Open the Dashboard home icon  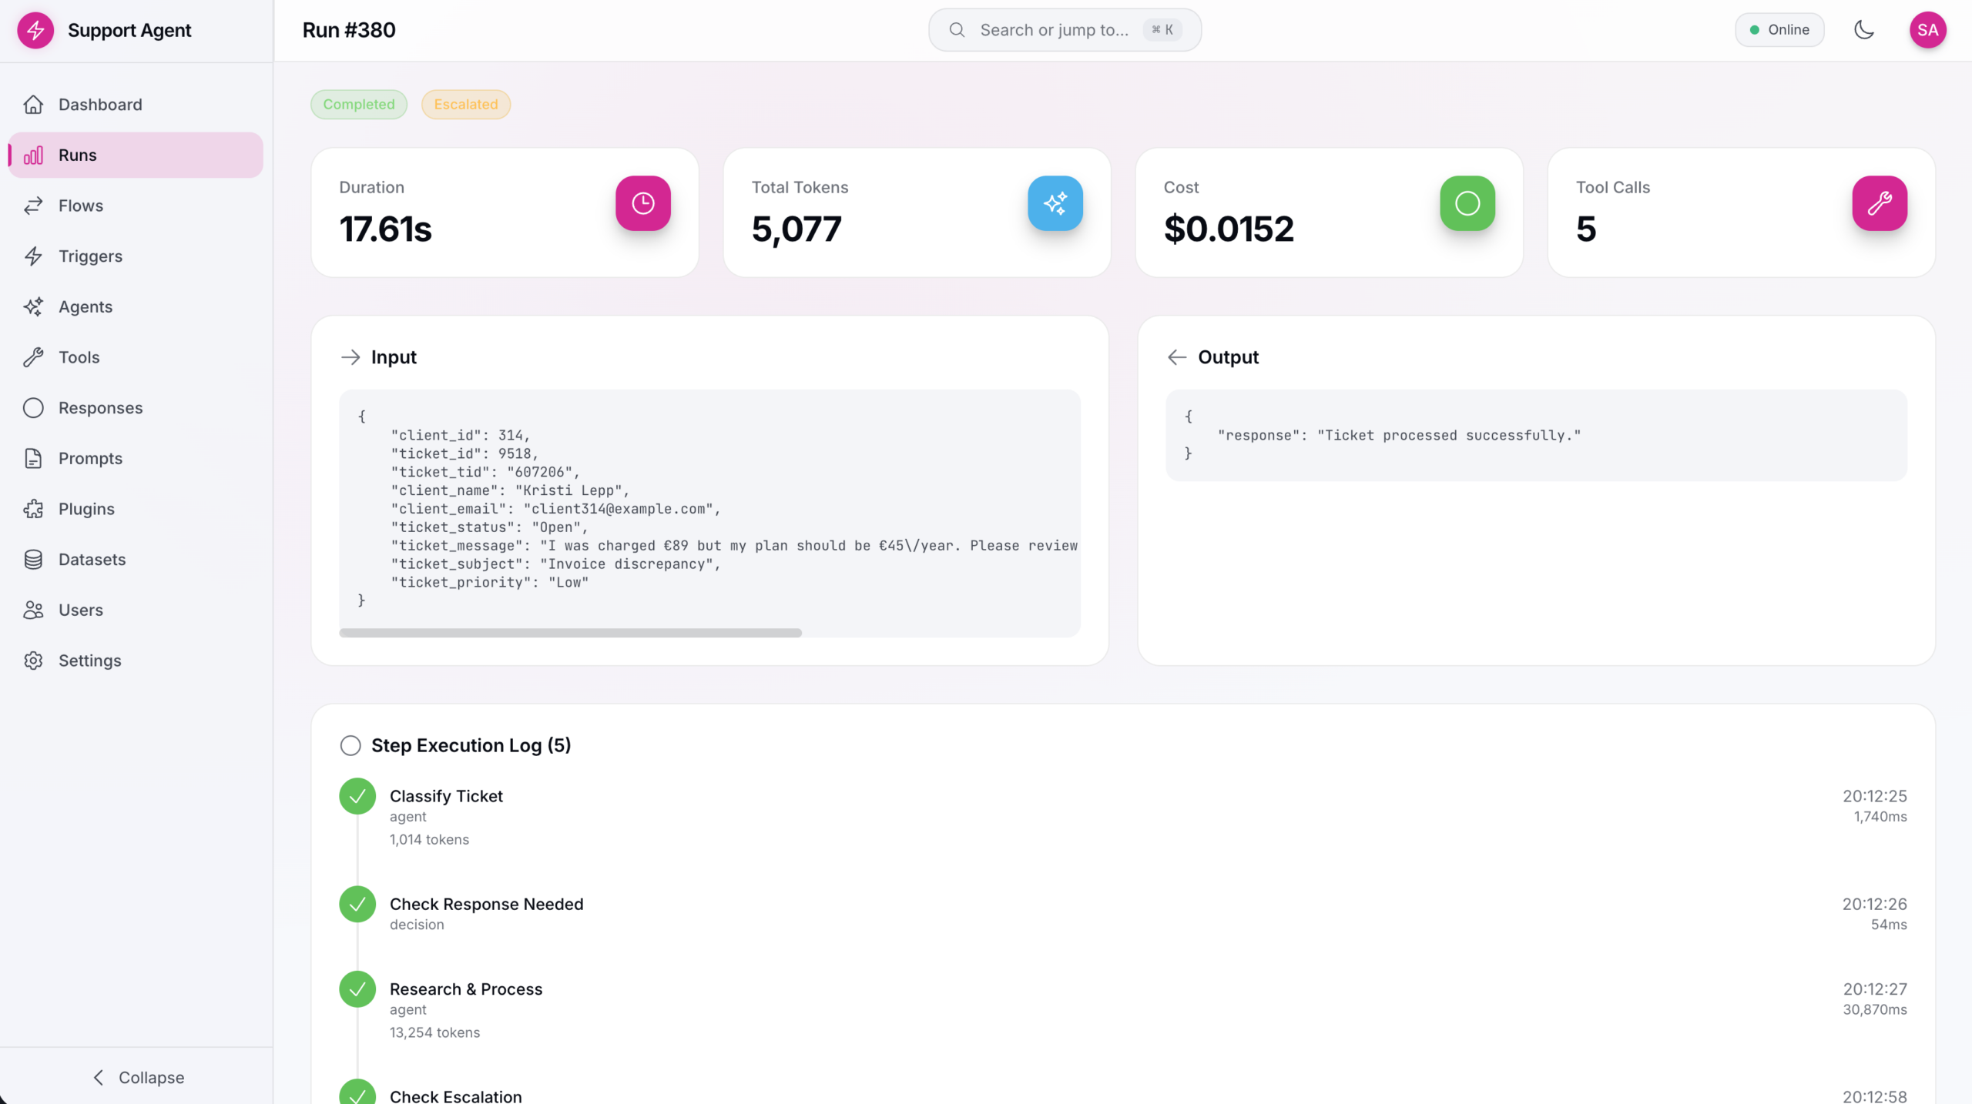click(x=33, y=105)
